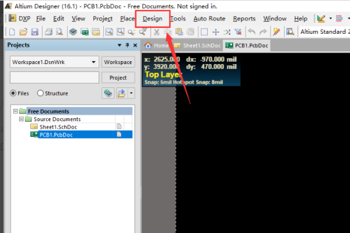Pin the Projects panel
Screen dimensions: 350x233
coord(127,45)
